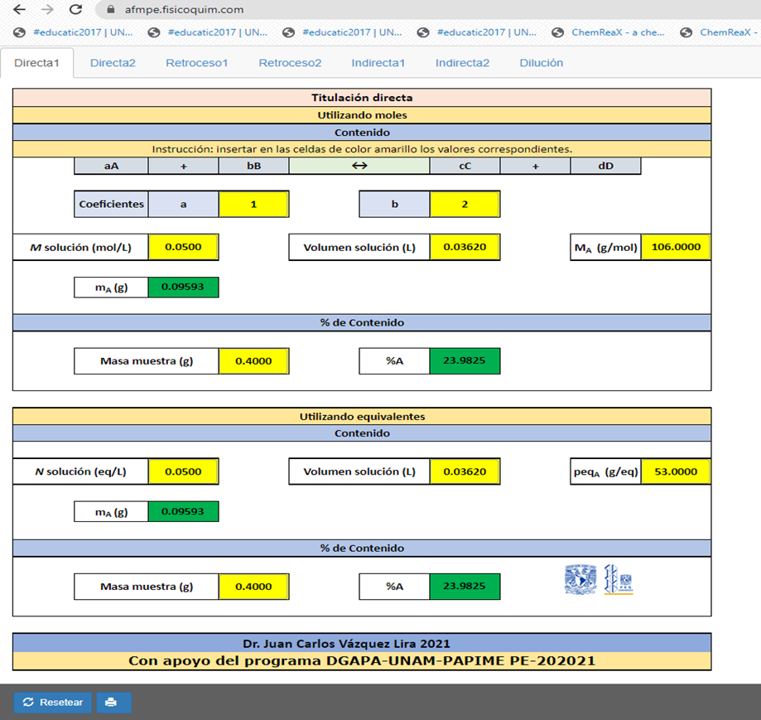Click the browser forward arrow

47,10
